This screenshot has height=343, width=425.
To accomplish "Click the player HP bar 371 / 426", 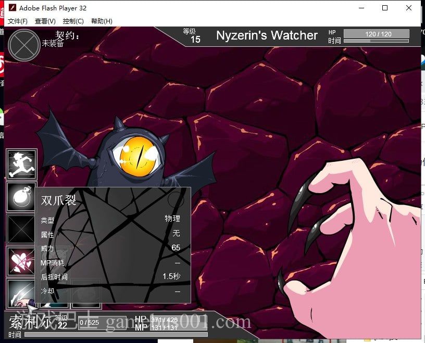I will [x=179, y=320].
